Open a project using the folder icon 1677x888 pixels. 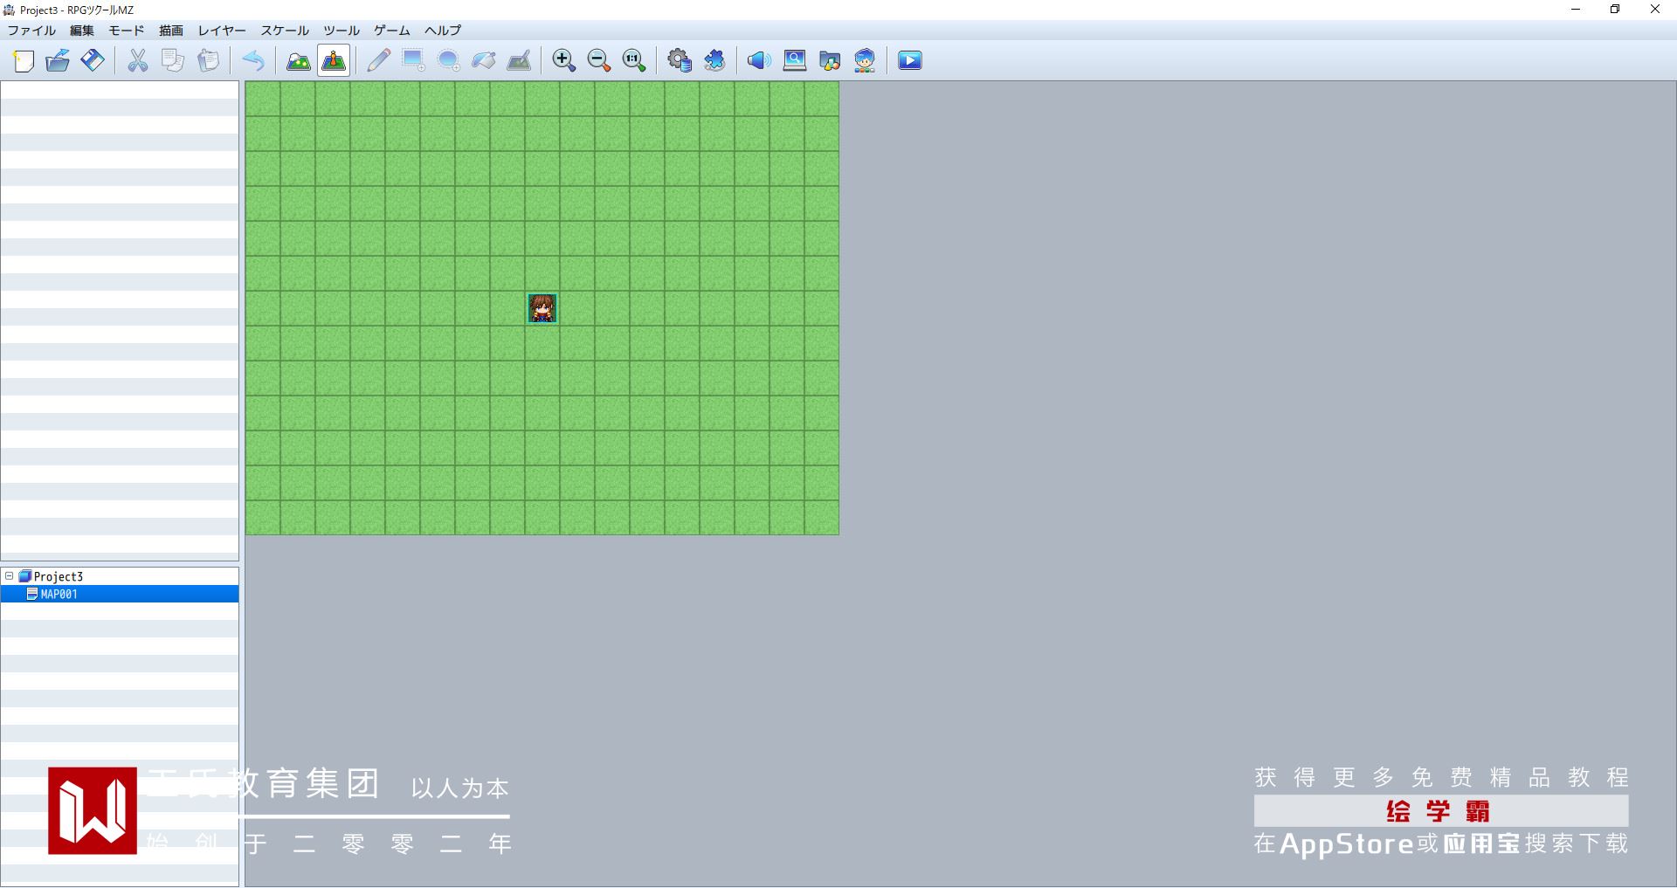58,60
